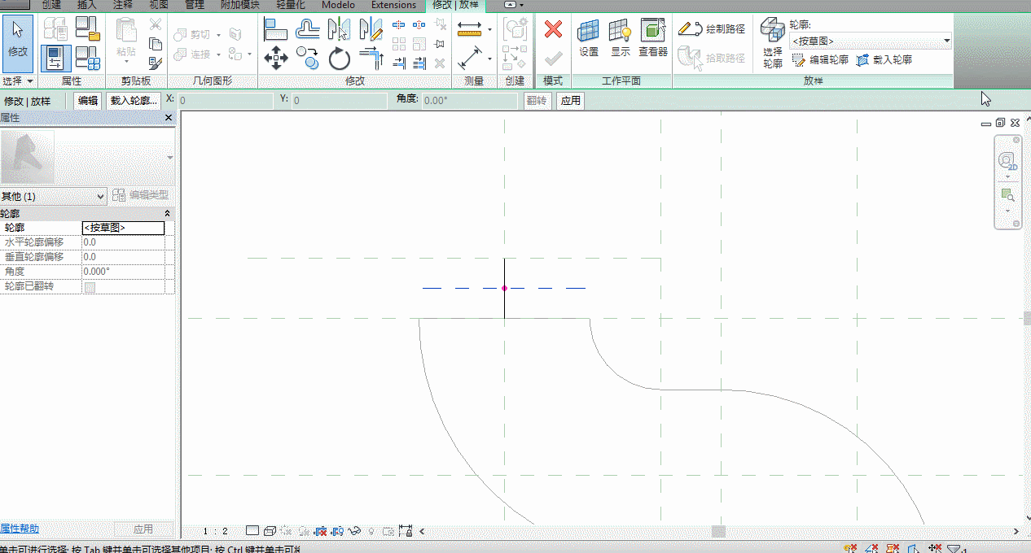Screen dimensions: 1031x553
Task: Close the Properties palette
Action: 169,118
